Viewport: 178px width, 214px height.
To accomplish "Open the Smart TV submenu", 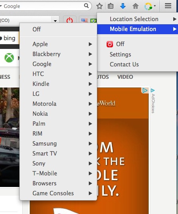I will tap(58, 154).
